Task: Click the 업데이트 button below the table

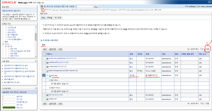Action: [x=53, y=103]
